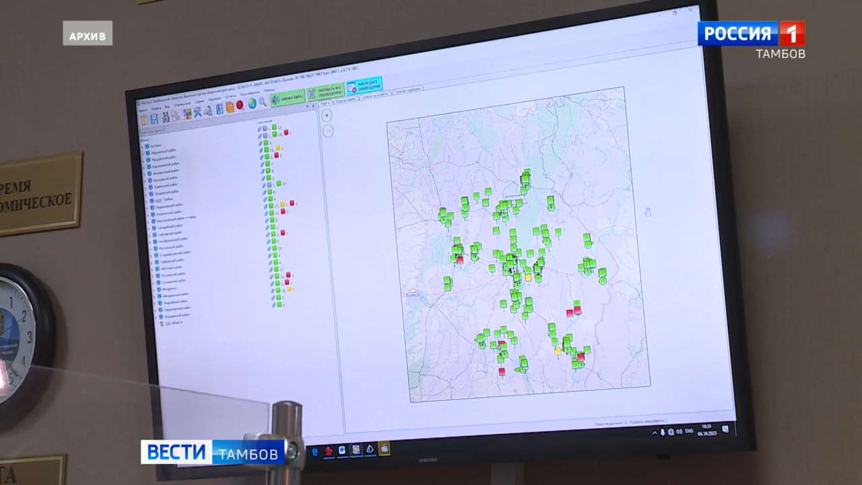
Task: Click the globe map toolbar icon
Action: coord(252,103)
